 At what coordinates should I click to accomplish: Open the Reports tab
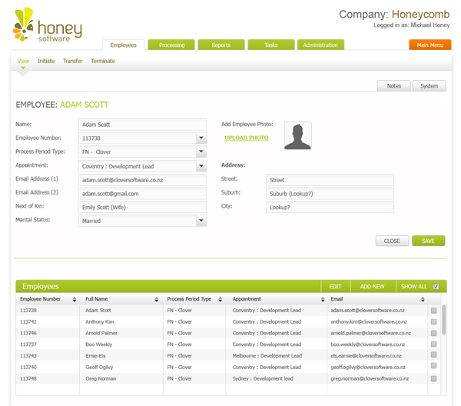[x=221, y=45]
